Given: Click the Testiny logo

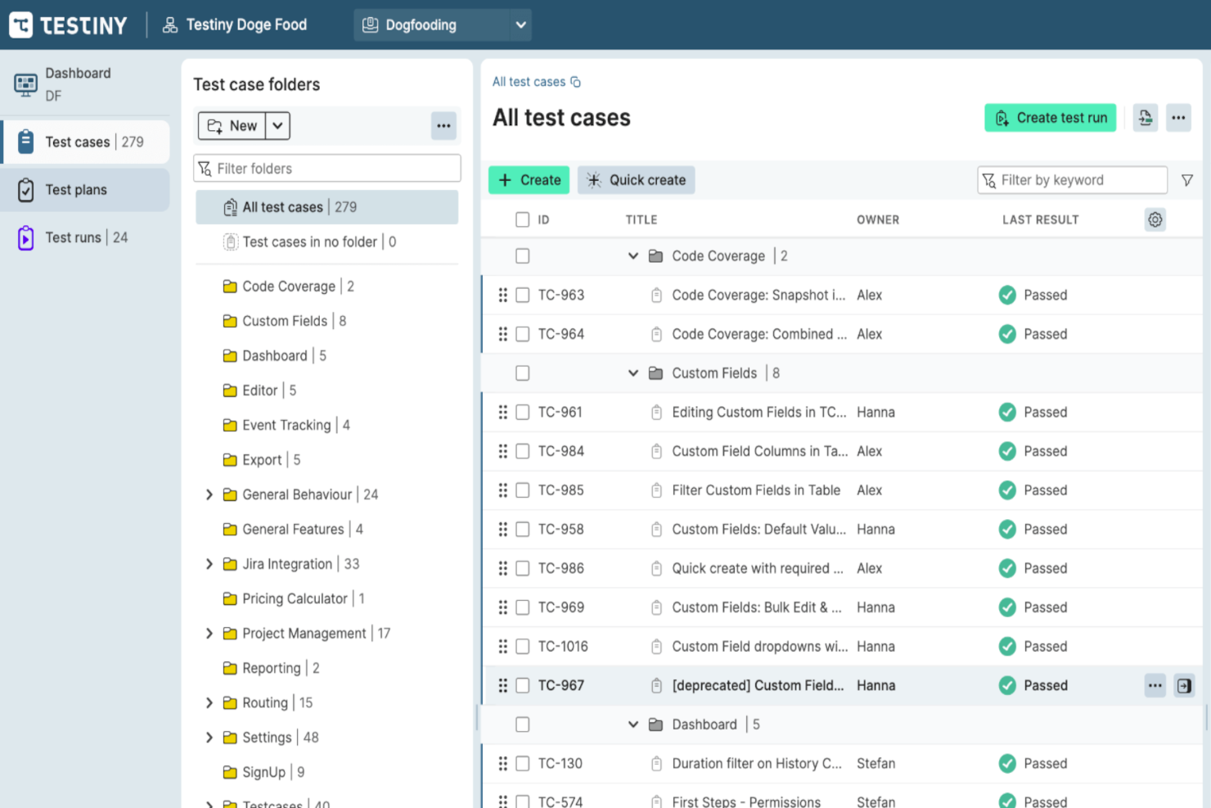Looking at the screenshot, I should coord(69,24).
